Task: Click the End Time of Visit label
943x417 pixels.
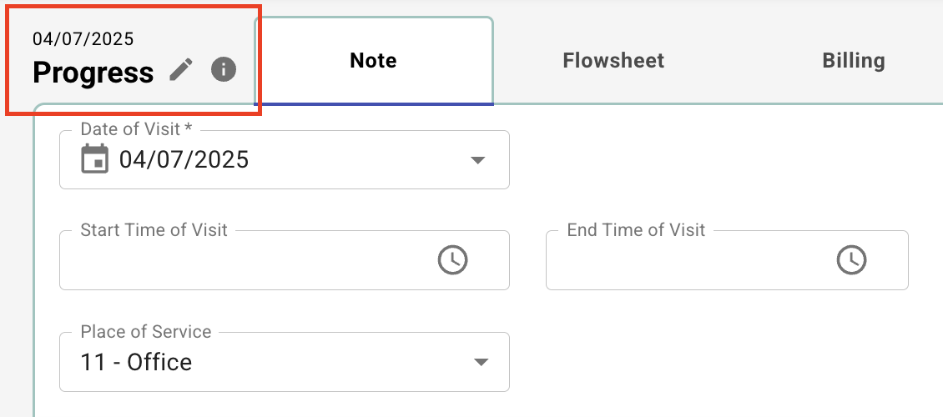Action: pos(636,230)
